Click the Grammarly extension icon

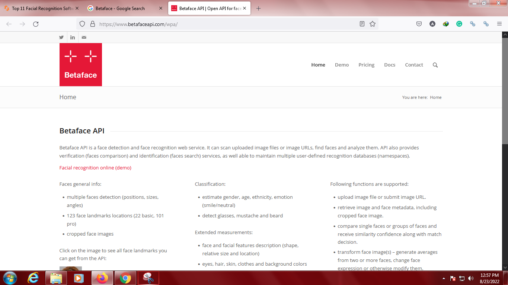(x=459, y=24)
